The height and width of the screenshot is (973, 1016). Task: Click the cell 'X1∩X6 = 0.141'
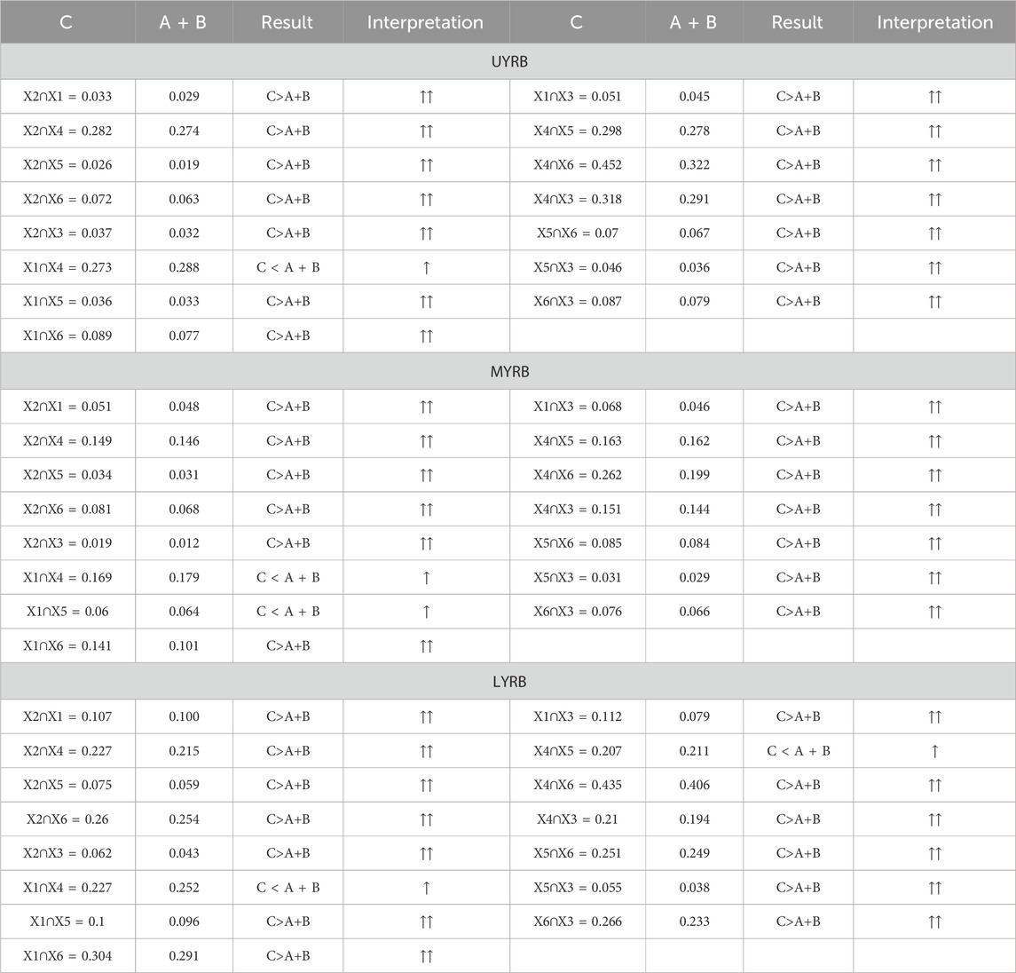pos(67,645)
